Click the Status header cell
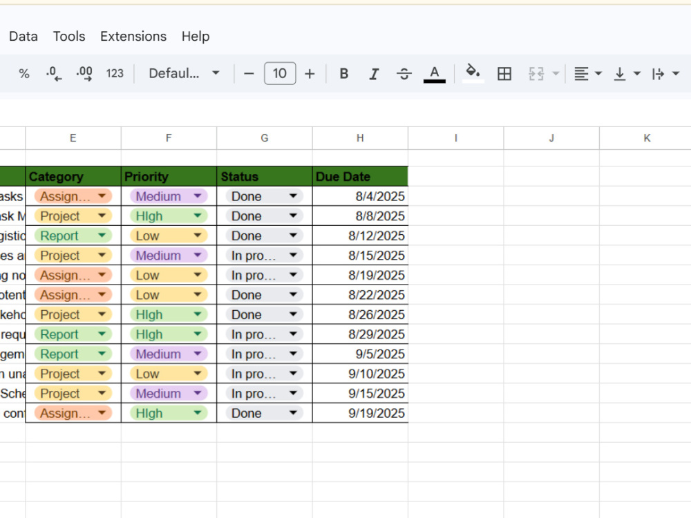691x518 pixels. pos(265,176)
